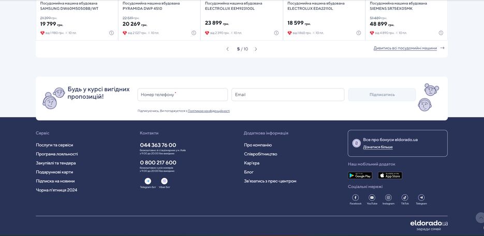This screenshot has width=484, height=236.
Task: Open Viber bot contact icon
Action: tap(164, 181)
